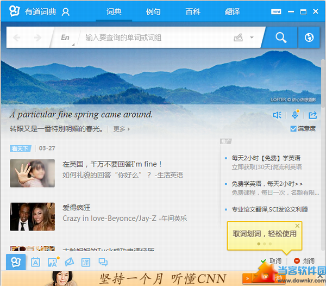
Task: Toggle 取词 word capture option
Action: click(x=271, y=262)
